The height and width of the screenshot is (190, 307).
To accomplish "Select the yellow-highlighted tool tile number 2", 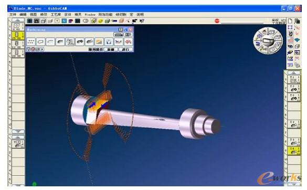I will coord(18,36).
